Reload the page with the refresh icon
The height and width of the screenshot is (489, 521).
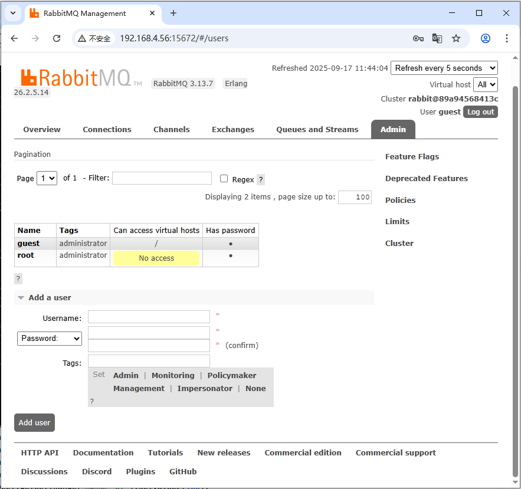tap(57, 38)
